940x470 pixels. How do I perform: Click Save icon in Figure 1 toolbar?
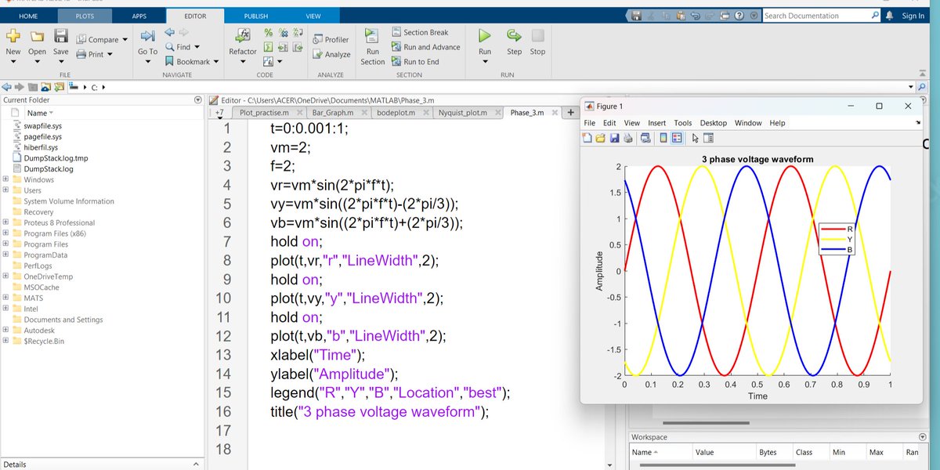tap(614, 139)
